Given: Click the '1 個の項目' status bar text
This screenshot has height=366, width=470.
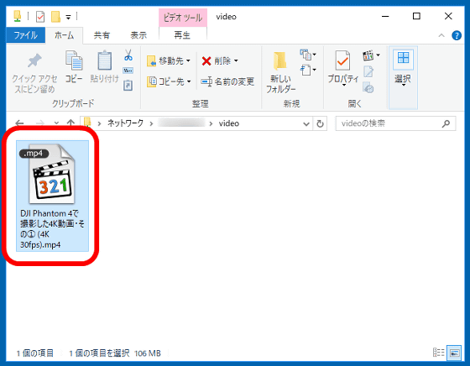Looking at the screenshot, I should [x=34, y=353].
